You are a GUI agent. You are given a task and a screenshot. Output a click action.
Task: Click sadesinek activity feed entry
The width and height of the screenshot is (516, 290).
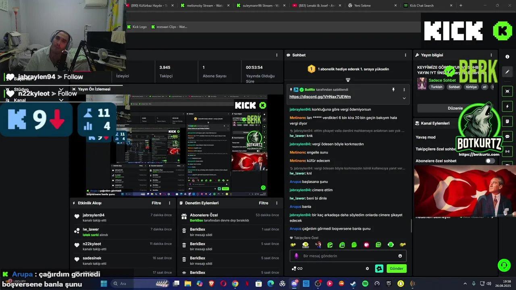click(x=123, y=261)
